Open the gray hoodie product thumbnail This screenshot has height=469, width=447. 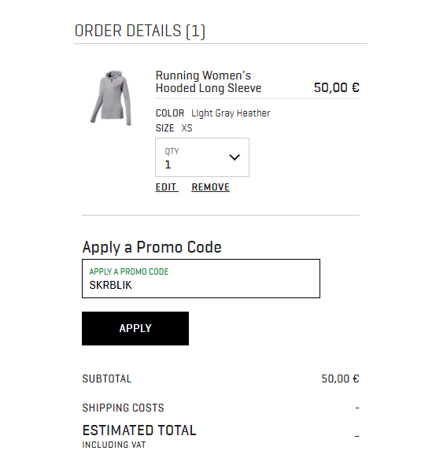pyautogui.click(x=111, y=98)
